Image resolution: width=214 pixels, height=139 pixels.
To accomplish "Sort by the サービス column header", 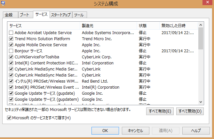I will [x=44, y=26].
